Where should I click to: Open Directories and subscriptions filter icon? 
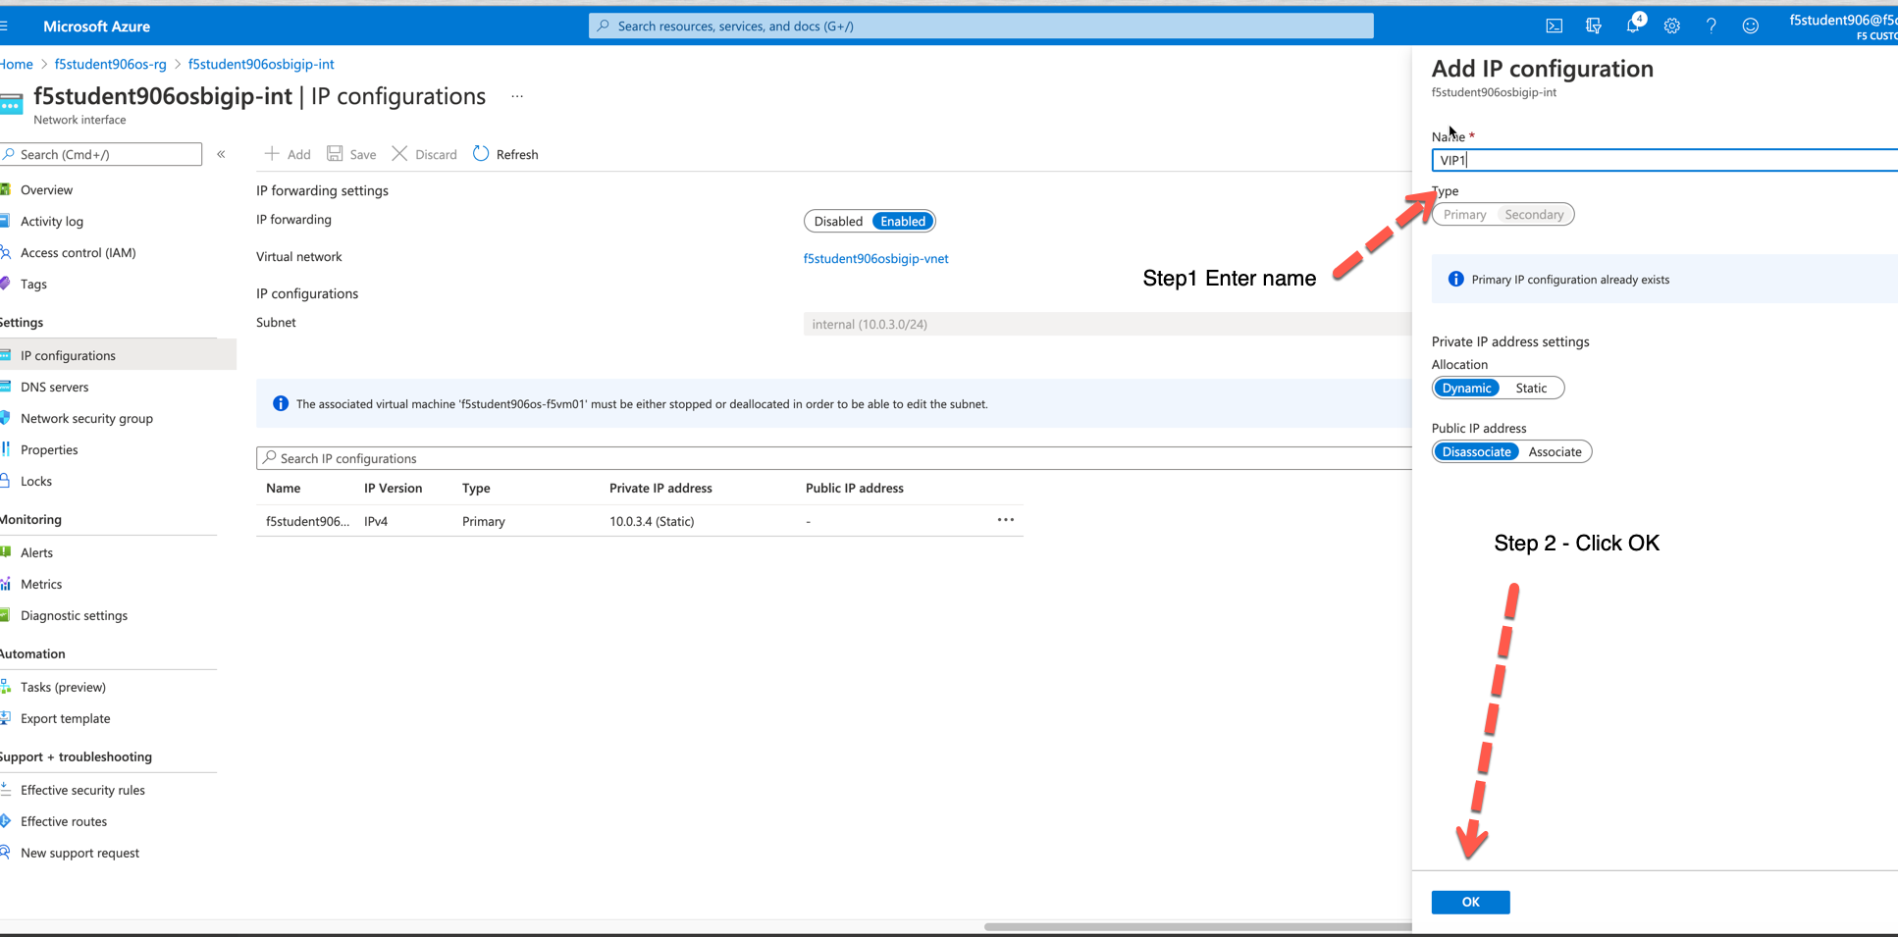tap(1594, 26)
